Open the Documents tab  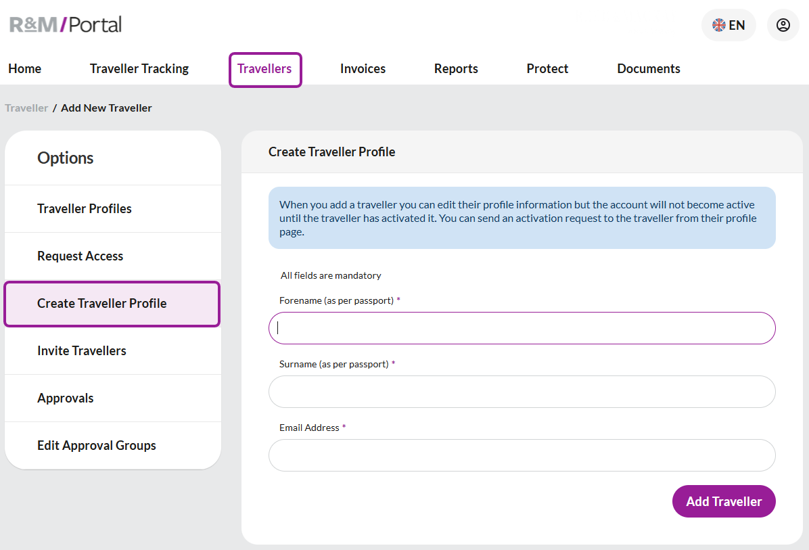point(648,69)
